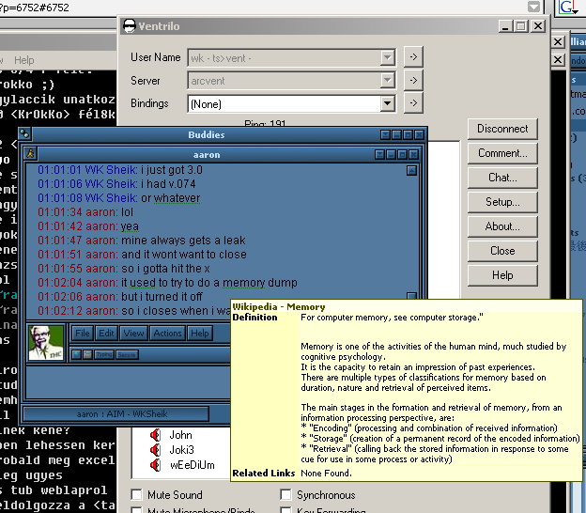The height and width of the screenshot is (513, 586).
Task: Click roll-up arrow button on aaron chat title bar
Action: (x=379, y=154)
